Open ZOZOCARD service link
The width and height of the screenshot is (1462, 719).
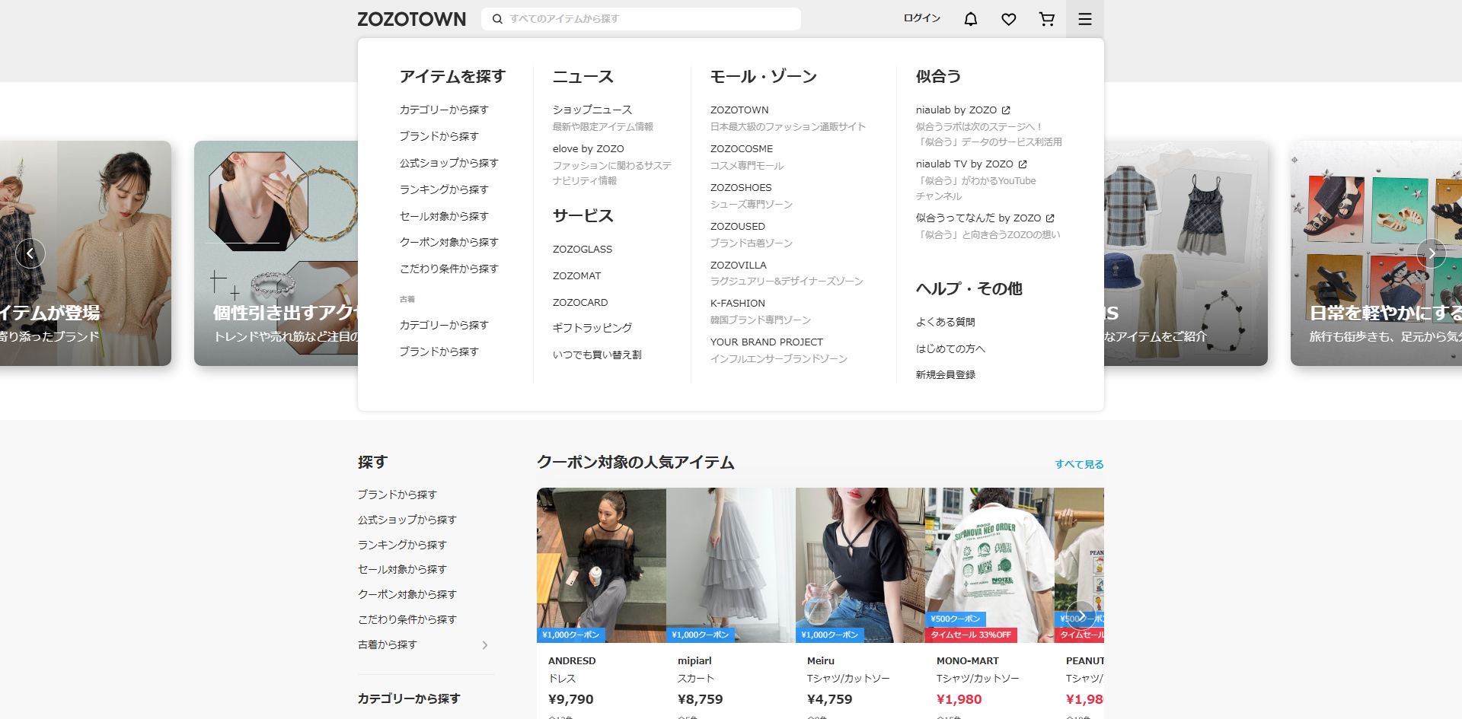click(580, 302)
